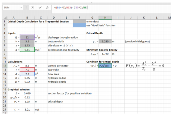Select column A header
Viewport: 175px width, 115px height.
[x=13, y=18]
